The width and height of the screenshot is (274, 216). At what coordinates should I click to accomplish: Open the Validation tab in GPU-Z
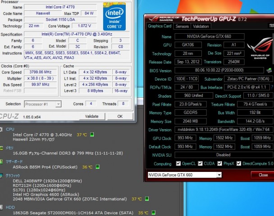tap(201, 27)
